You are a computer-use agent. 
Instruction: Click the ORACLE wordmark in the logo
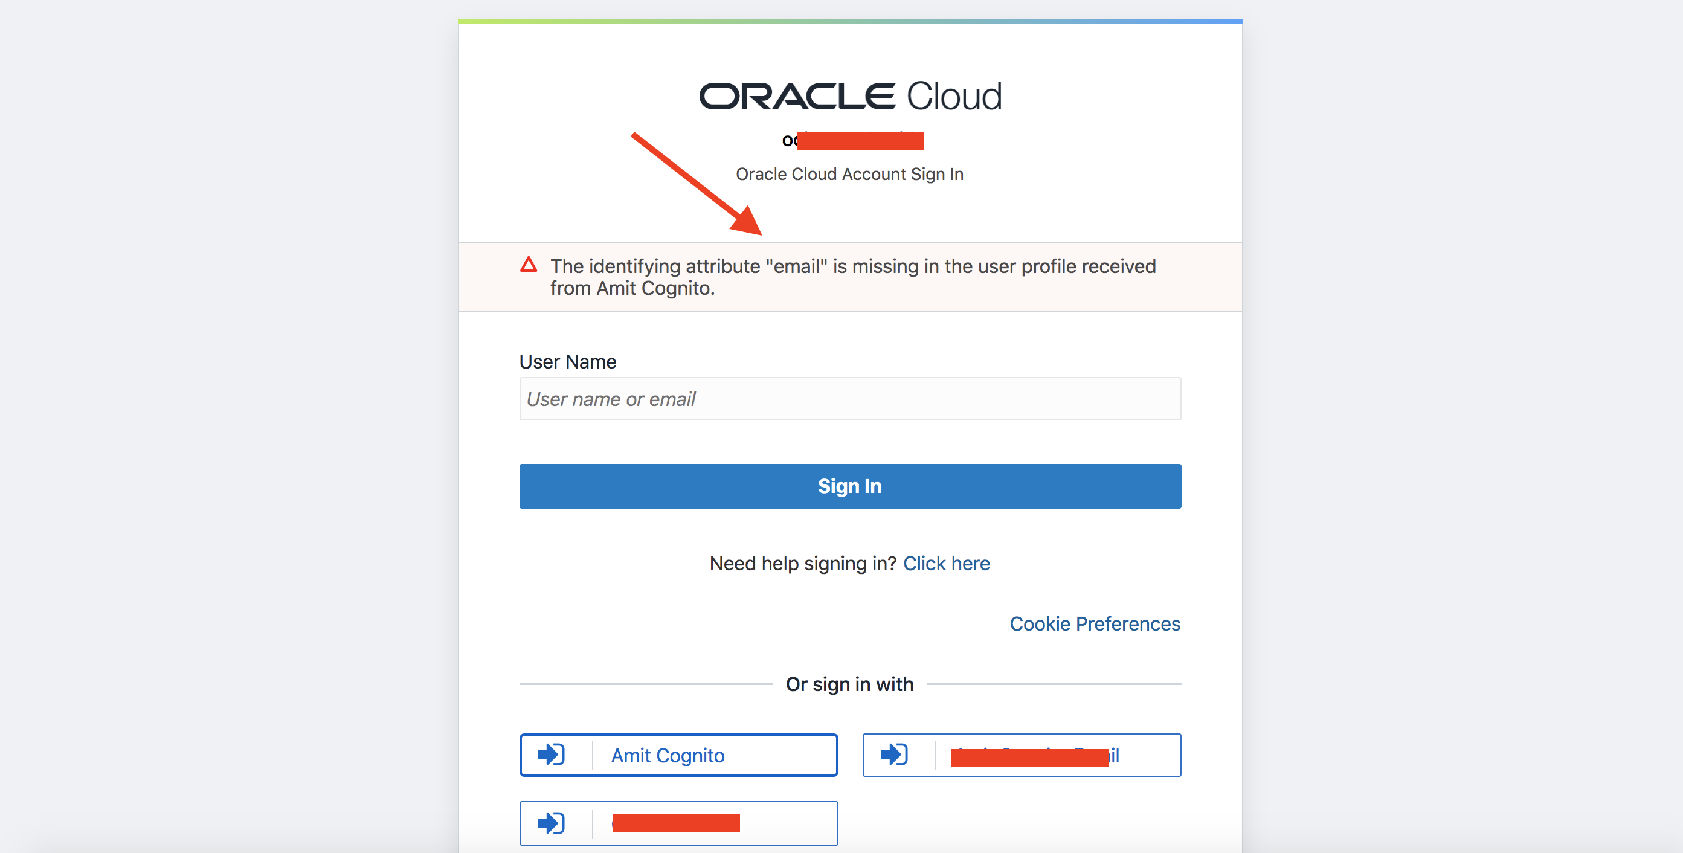pos(796,97)
